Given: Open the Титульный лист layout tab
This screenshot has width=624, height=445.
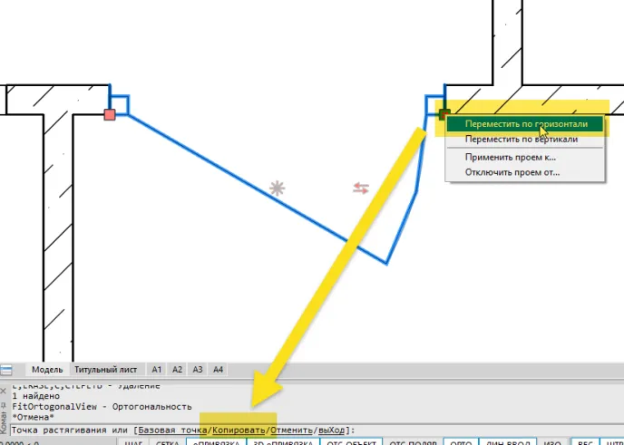Looking at the screenshot, I should click(105, 370).
